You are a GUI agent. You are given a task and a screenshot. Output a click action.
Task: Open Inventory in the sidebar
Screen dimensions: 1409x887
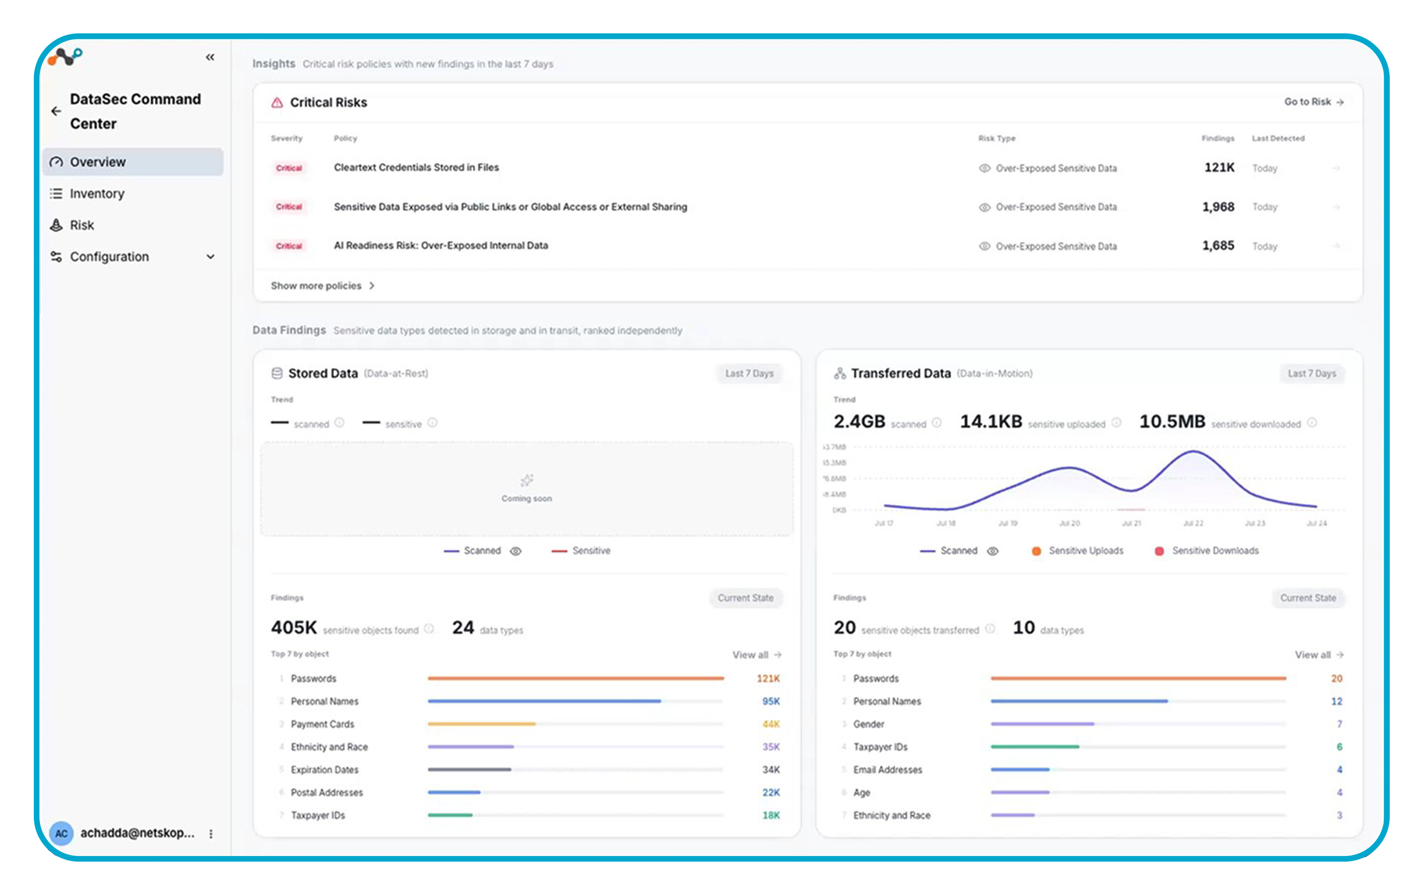(x=133, y=193)
